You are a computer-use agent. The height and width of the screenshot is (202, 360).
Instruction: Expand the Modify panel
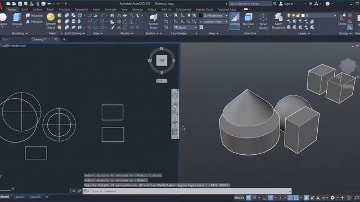[x=127, y=34]
